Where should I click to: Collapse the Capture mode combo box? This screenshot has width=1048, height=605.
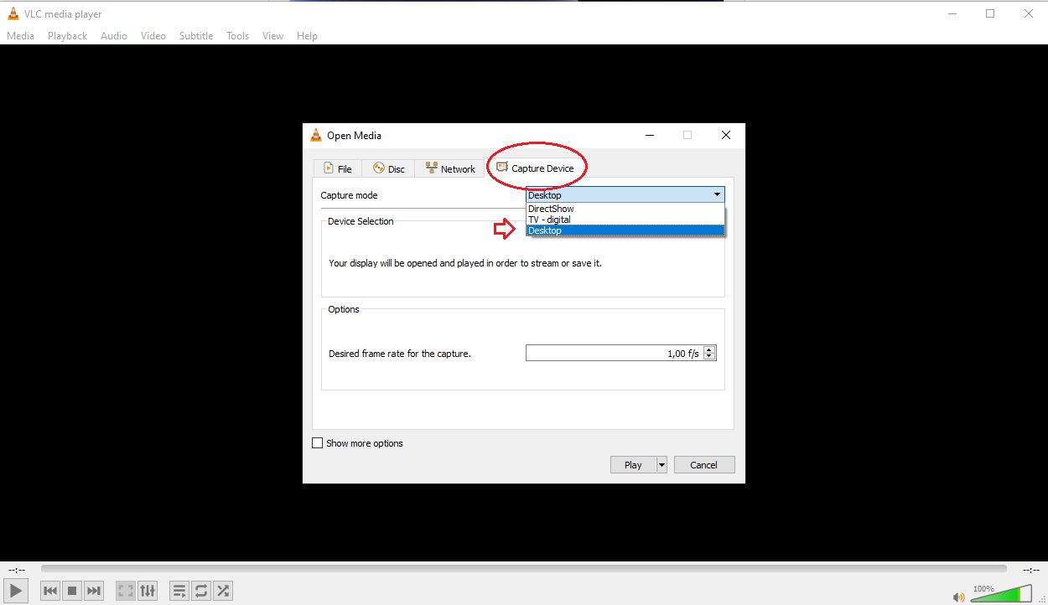pyautogui.click(x=625, y=195)
